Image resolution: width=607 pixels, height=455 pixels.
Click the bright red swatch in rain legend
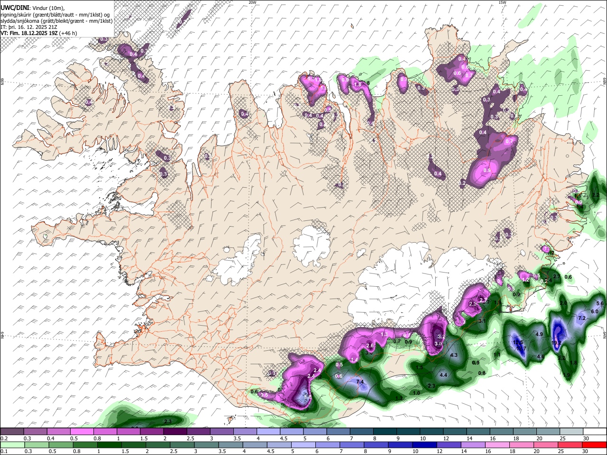pyautogui.click(x=594, y=445)
